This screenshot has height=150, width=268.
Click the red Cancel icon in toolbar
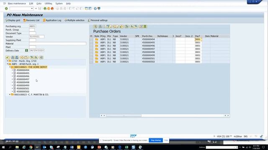pyautogui.click(x=52, y=8)
